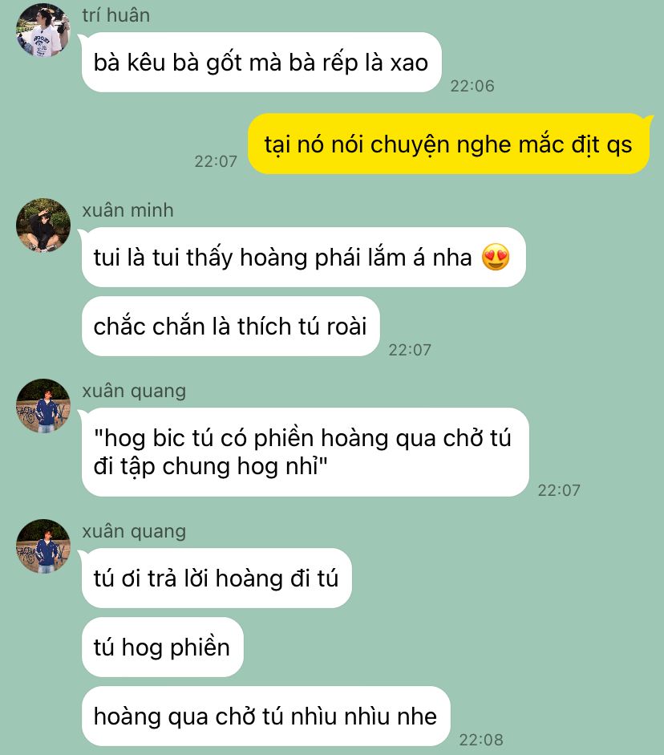Click 22:07 timestamp beside yellow bubble

[216, 161]
